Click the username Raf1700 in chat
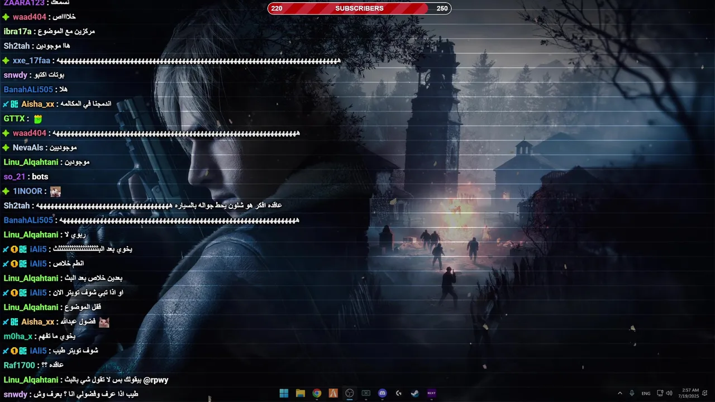Screen dimensions: 715x402 pyautogui.click(x=20, y=365)
